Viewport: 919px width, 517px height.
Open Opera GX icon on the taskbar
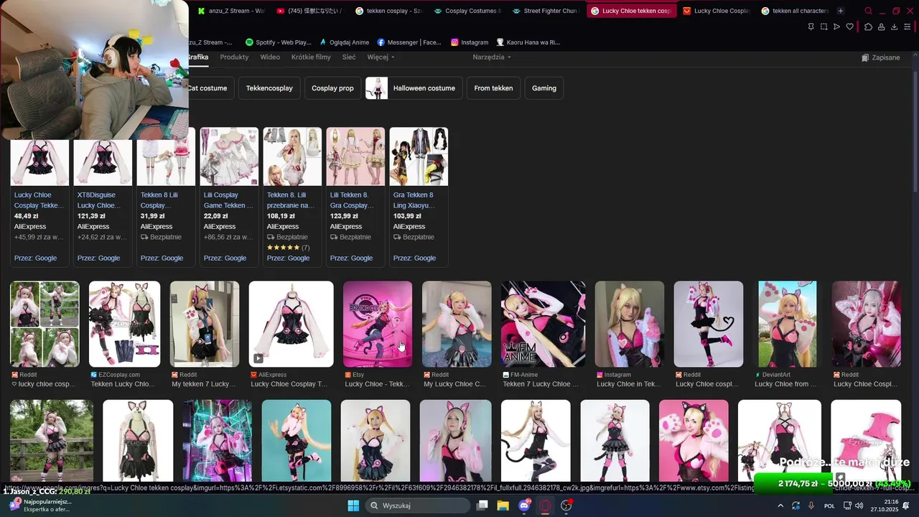click(545, 506)
